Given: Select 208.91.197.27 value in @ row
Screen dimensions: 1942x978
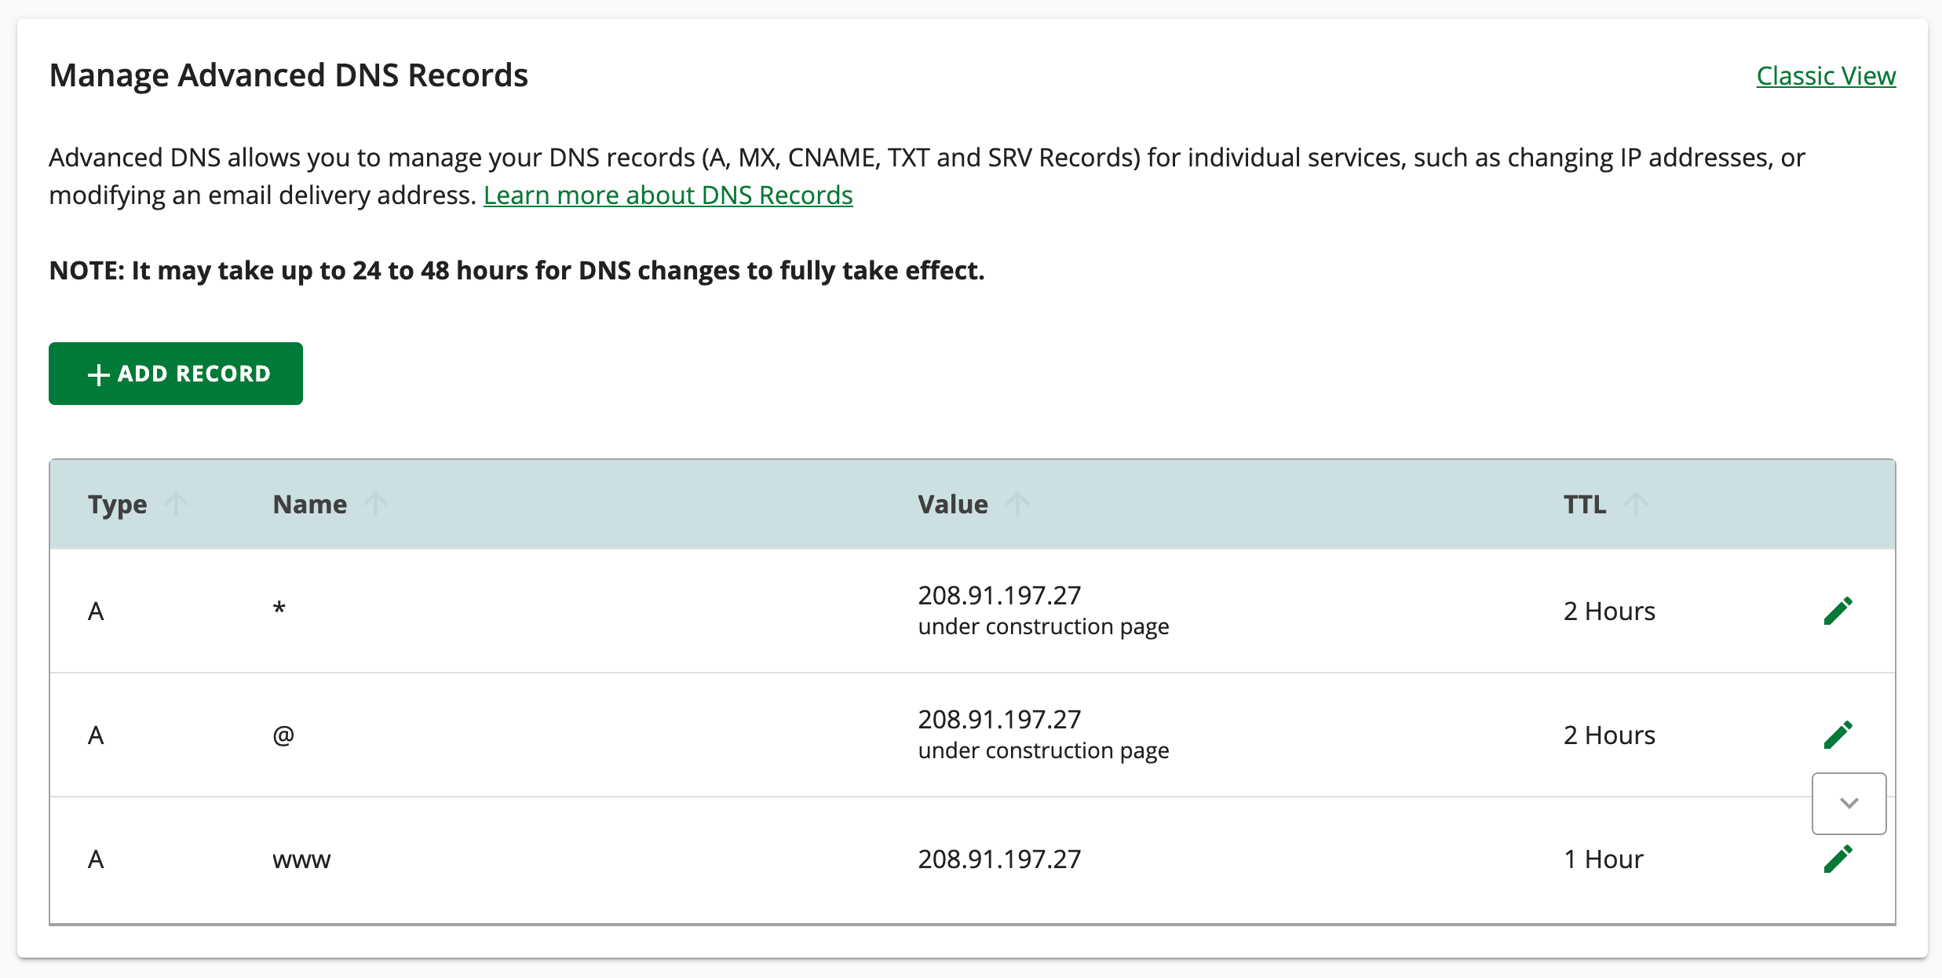Looking at the screenshot, I should 999,720.
